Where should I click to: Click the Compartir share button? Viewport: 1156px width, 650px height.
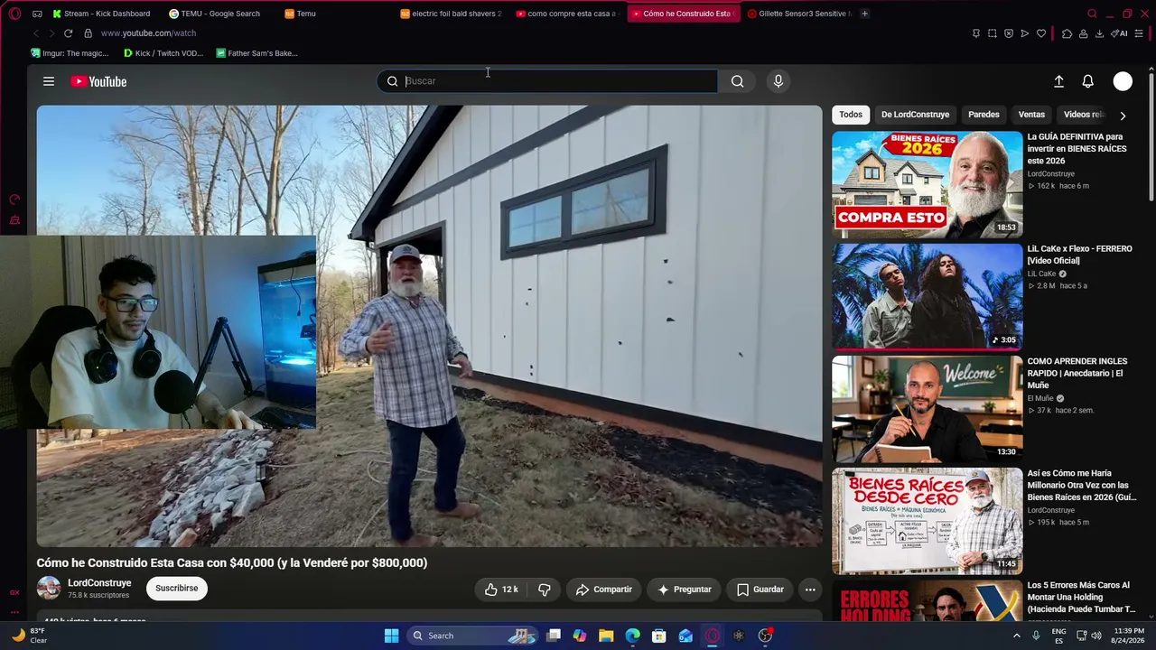pyautogui.click(x=604, y=590)
